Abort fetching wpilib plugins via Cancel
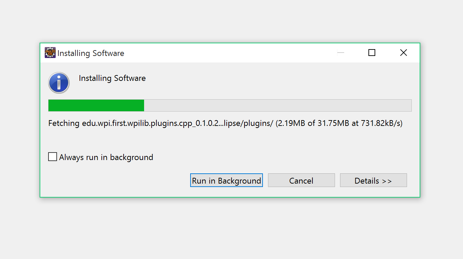The width and height of the screenshot is (463, 259). (301, 180)
